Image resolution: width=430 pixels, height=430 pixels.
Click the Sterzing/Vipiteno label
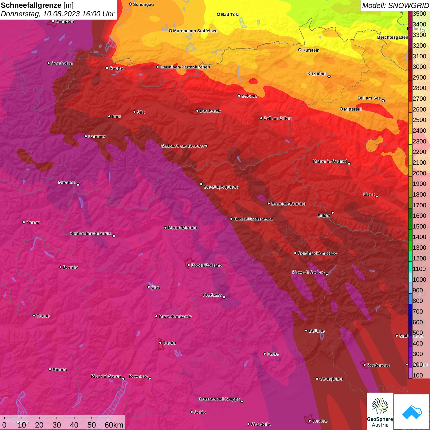pyautogui.click(x=221, y=187)
